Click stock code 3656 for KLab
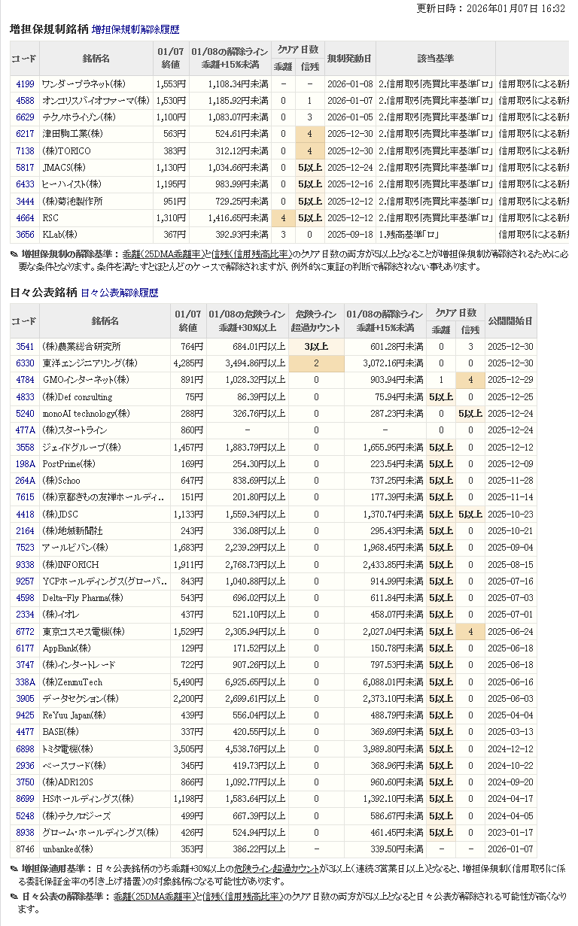Screen dimensions: 578x926 (x=25, y=235)
